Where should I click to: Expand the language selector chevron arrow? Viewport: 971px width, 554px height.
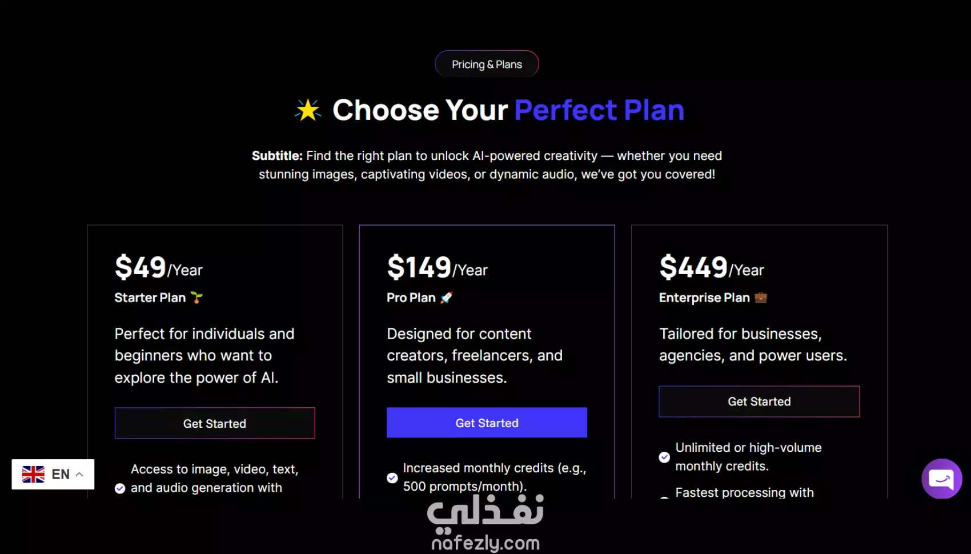point(79,475)
